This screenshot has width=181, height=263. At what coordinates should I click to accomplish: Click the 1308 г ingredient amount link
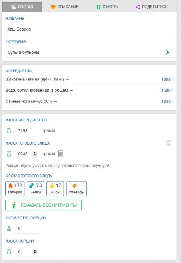click(x=167, y=79)
